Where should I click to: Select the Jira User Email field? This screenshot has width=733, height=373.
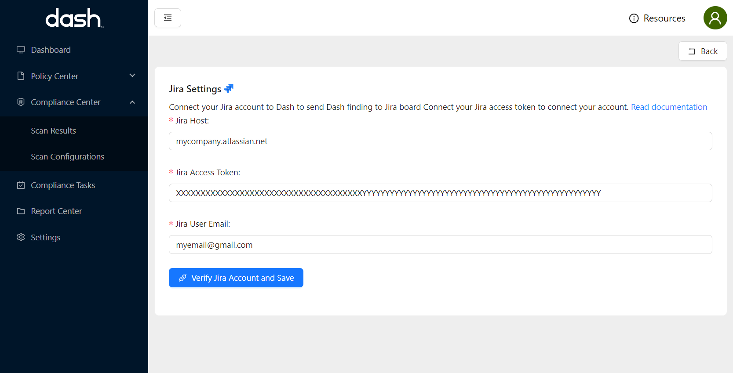[x=440, y=245]
